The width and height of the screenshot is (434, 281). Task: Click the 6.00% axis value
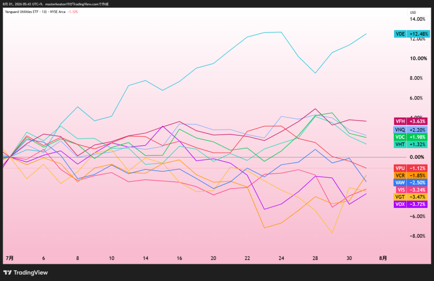click(416, 98)
